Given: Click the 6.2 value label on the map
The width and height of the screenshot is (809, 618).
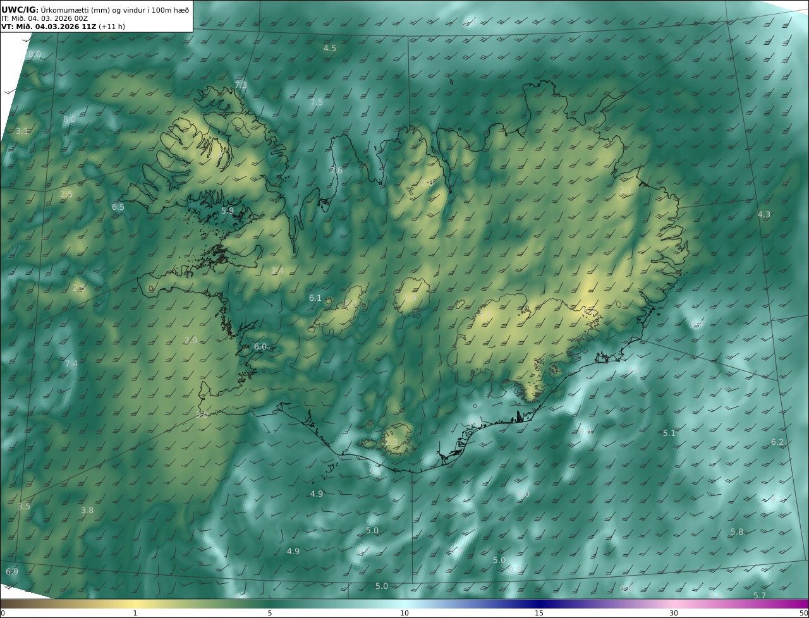Looking at the screenshot, I should coord(777,442).
